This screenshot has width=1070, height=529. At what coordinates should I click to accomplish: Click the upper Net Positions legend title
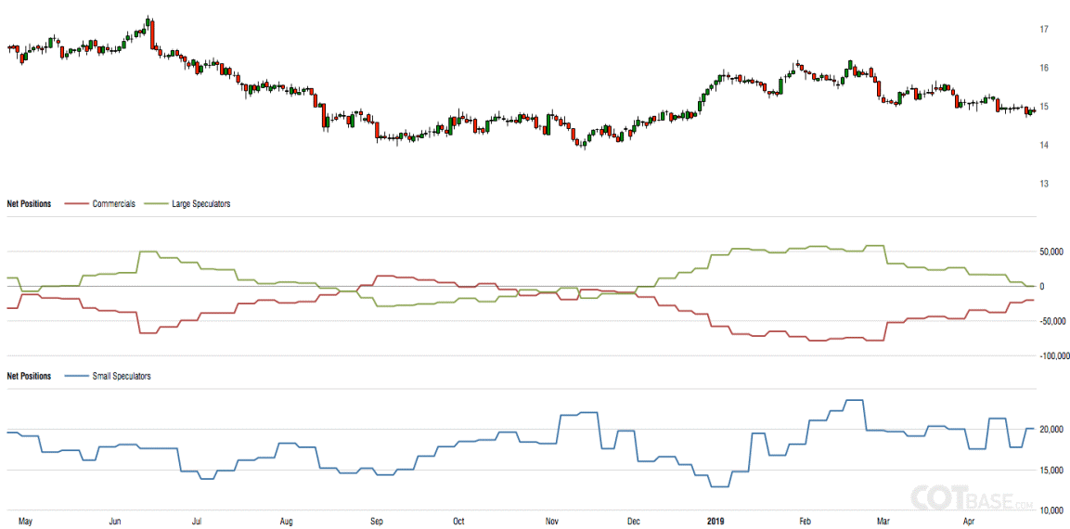click(29, 204)
